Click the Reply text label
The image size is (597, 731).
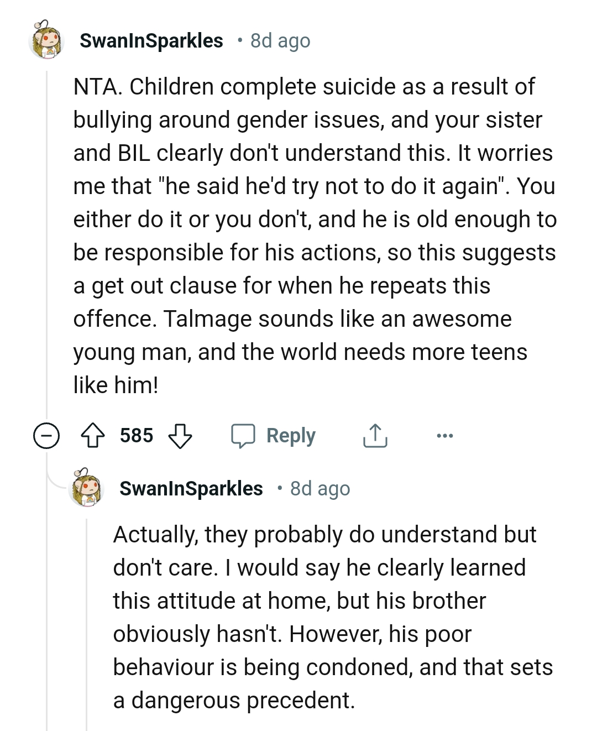pyautogui.click(x=291, y=436)
